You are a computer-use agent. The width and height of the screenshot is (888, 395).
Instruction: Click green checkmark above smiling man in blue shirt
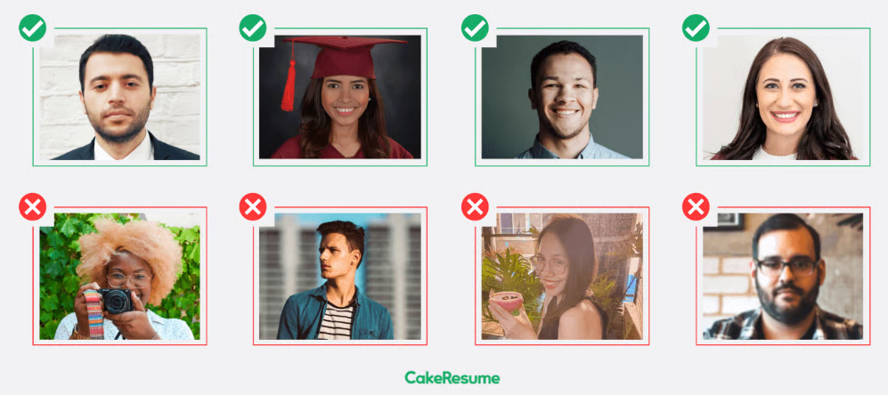[475, 28]
